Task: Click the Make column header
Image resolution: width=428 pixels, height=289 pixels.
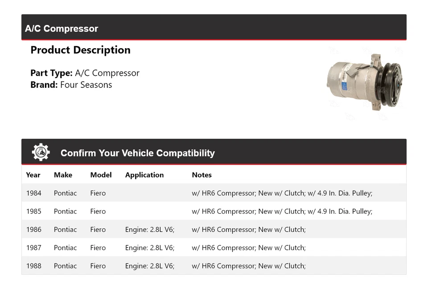Action: click(x=63, y=175)
